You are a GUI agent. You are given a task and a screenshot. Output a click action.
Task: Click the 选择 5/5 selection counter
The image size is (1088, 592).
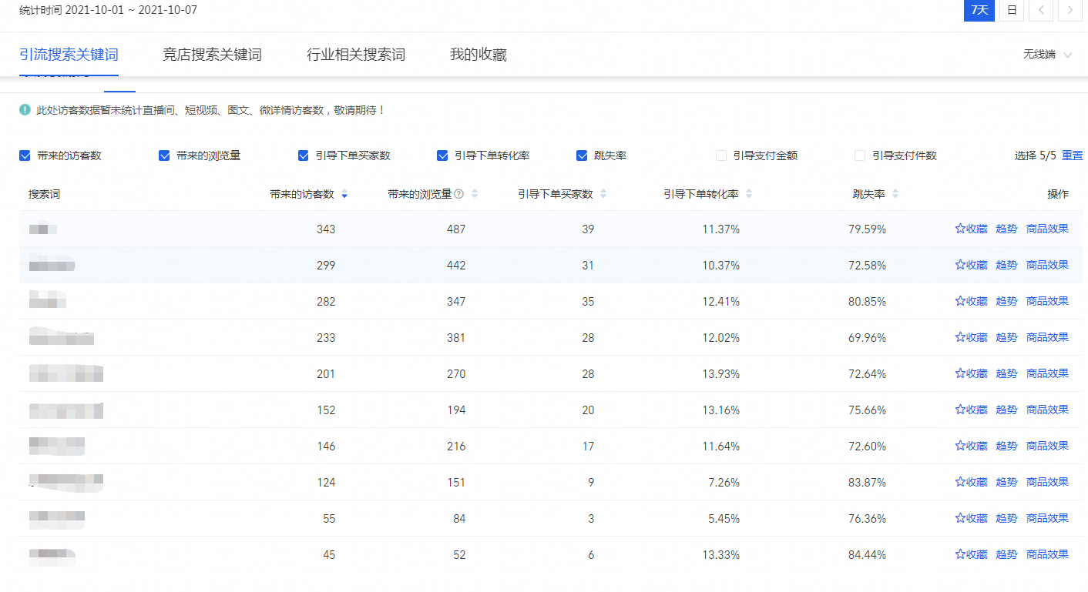coord(1036,156)
